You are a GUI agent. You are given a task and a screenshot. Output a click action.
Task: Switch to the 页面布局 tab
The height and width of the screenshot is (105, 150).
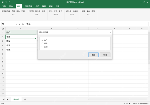(28, 6)
